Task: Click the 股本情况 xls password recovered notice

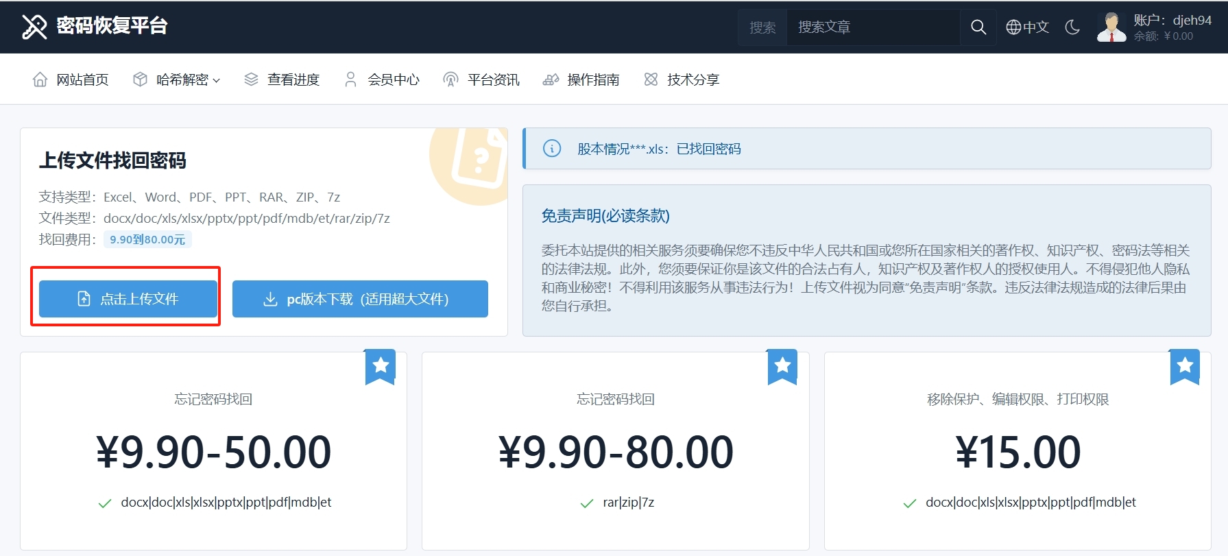Action: [659, 149]
